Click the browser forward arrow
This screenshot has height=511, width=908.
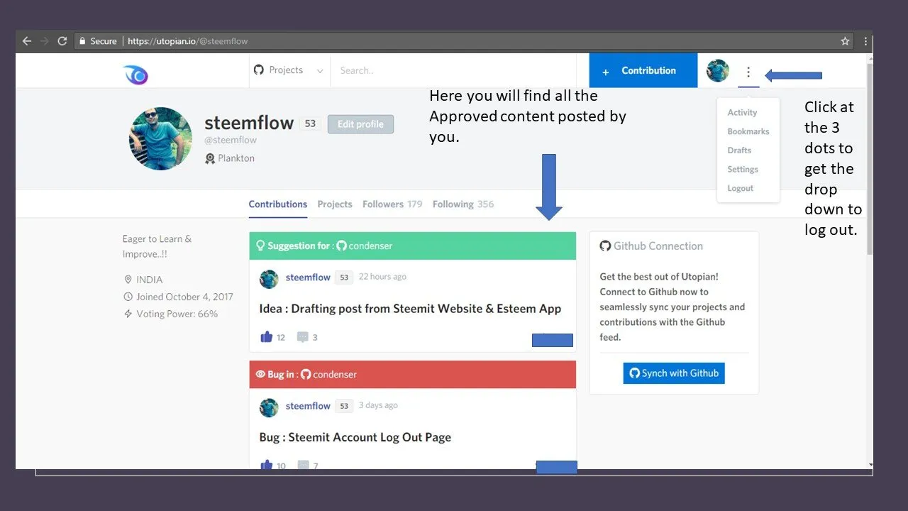44,41
